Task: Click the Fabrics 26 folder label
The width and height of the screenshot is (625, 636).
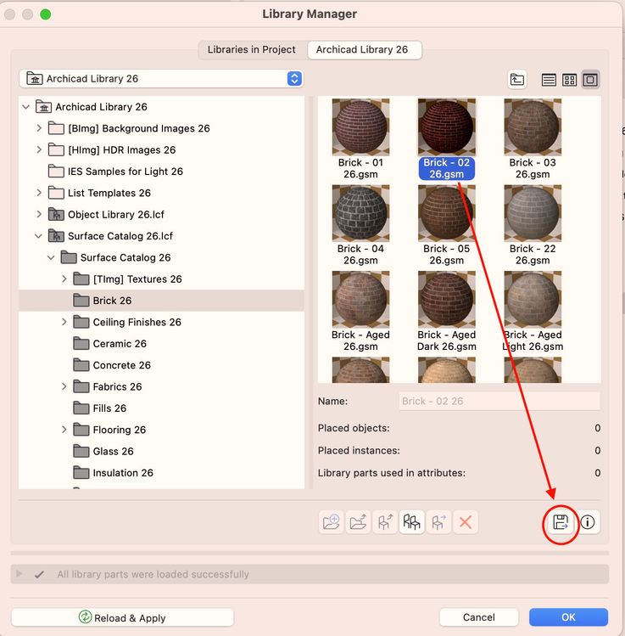Action: [117, 386]
